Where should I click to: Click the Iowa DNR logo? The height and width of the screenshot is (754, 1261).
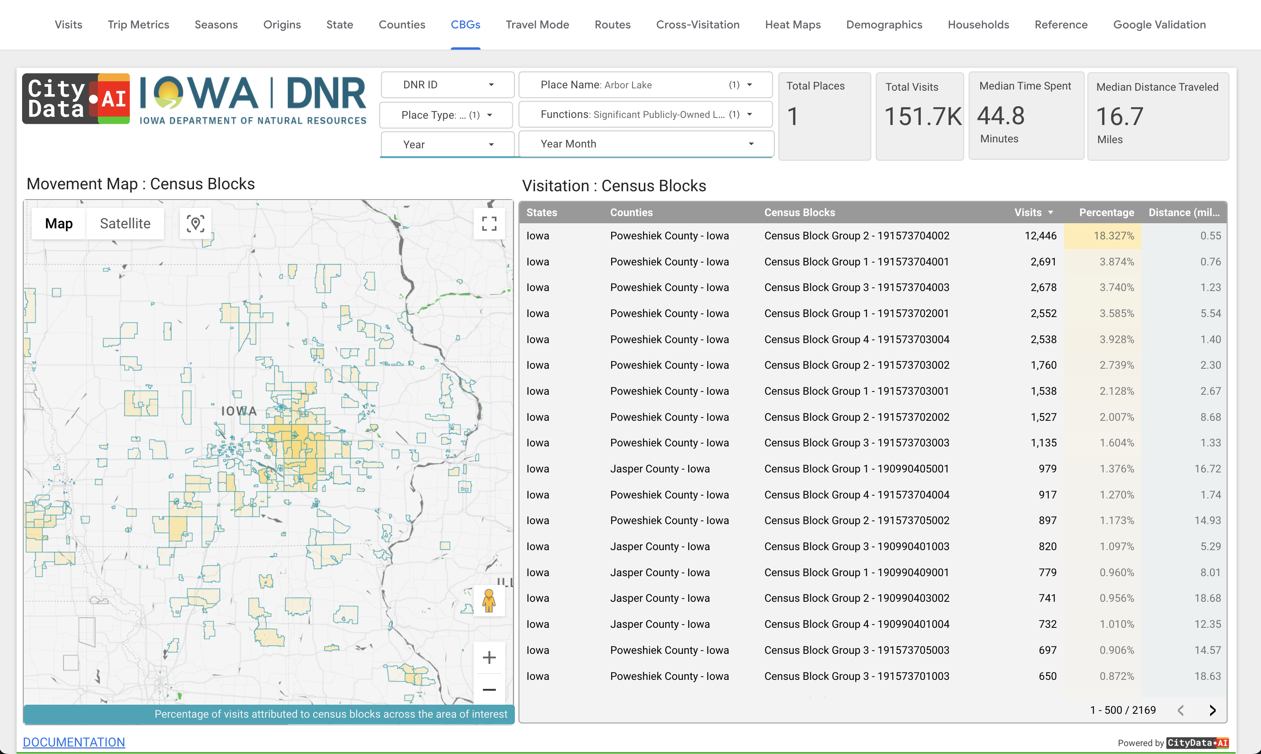(x=253, y=100)
